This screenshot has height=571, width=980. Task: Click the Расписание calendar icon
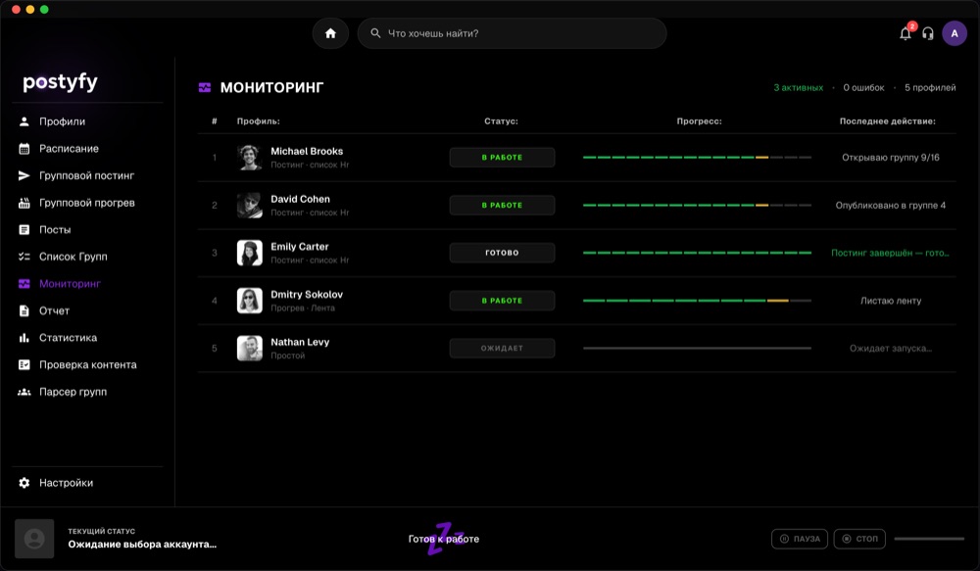(24, 149)
